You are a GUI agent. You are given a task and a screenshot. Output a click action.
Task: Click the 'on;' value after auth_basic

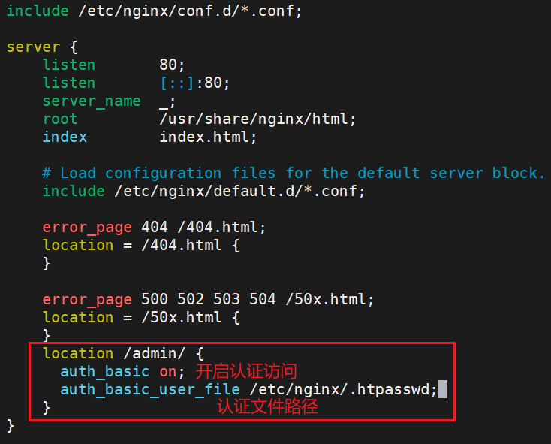(172, 372)
